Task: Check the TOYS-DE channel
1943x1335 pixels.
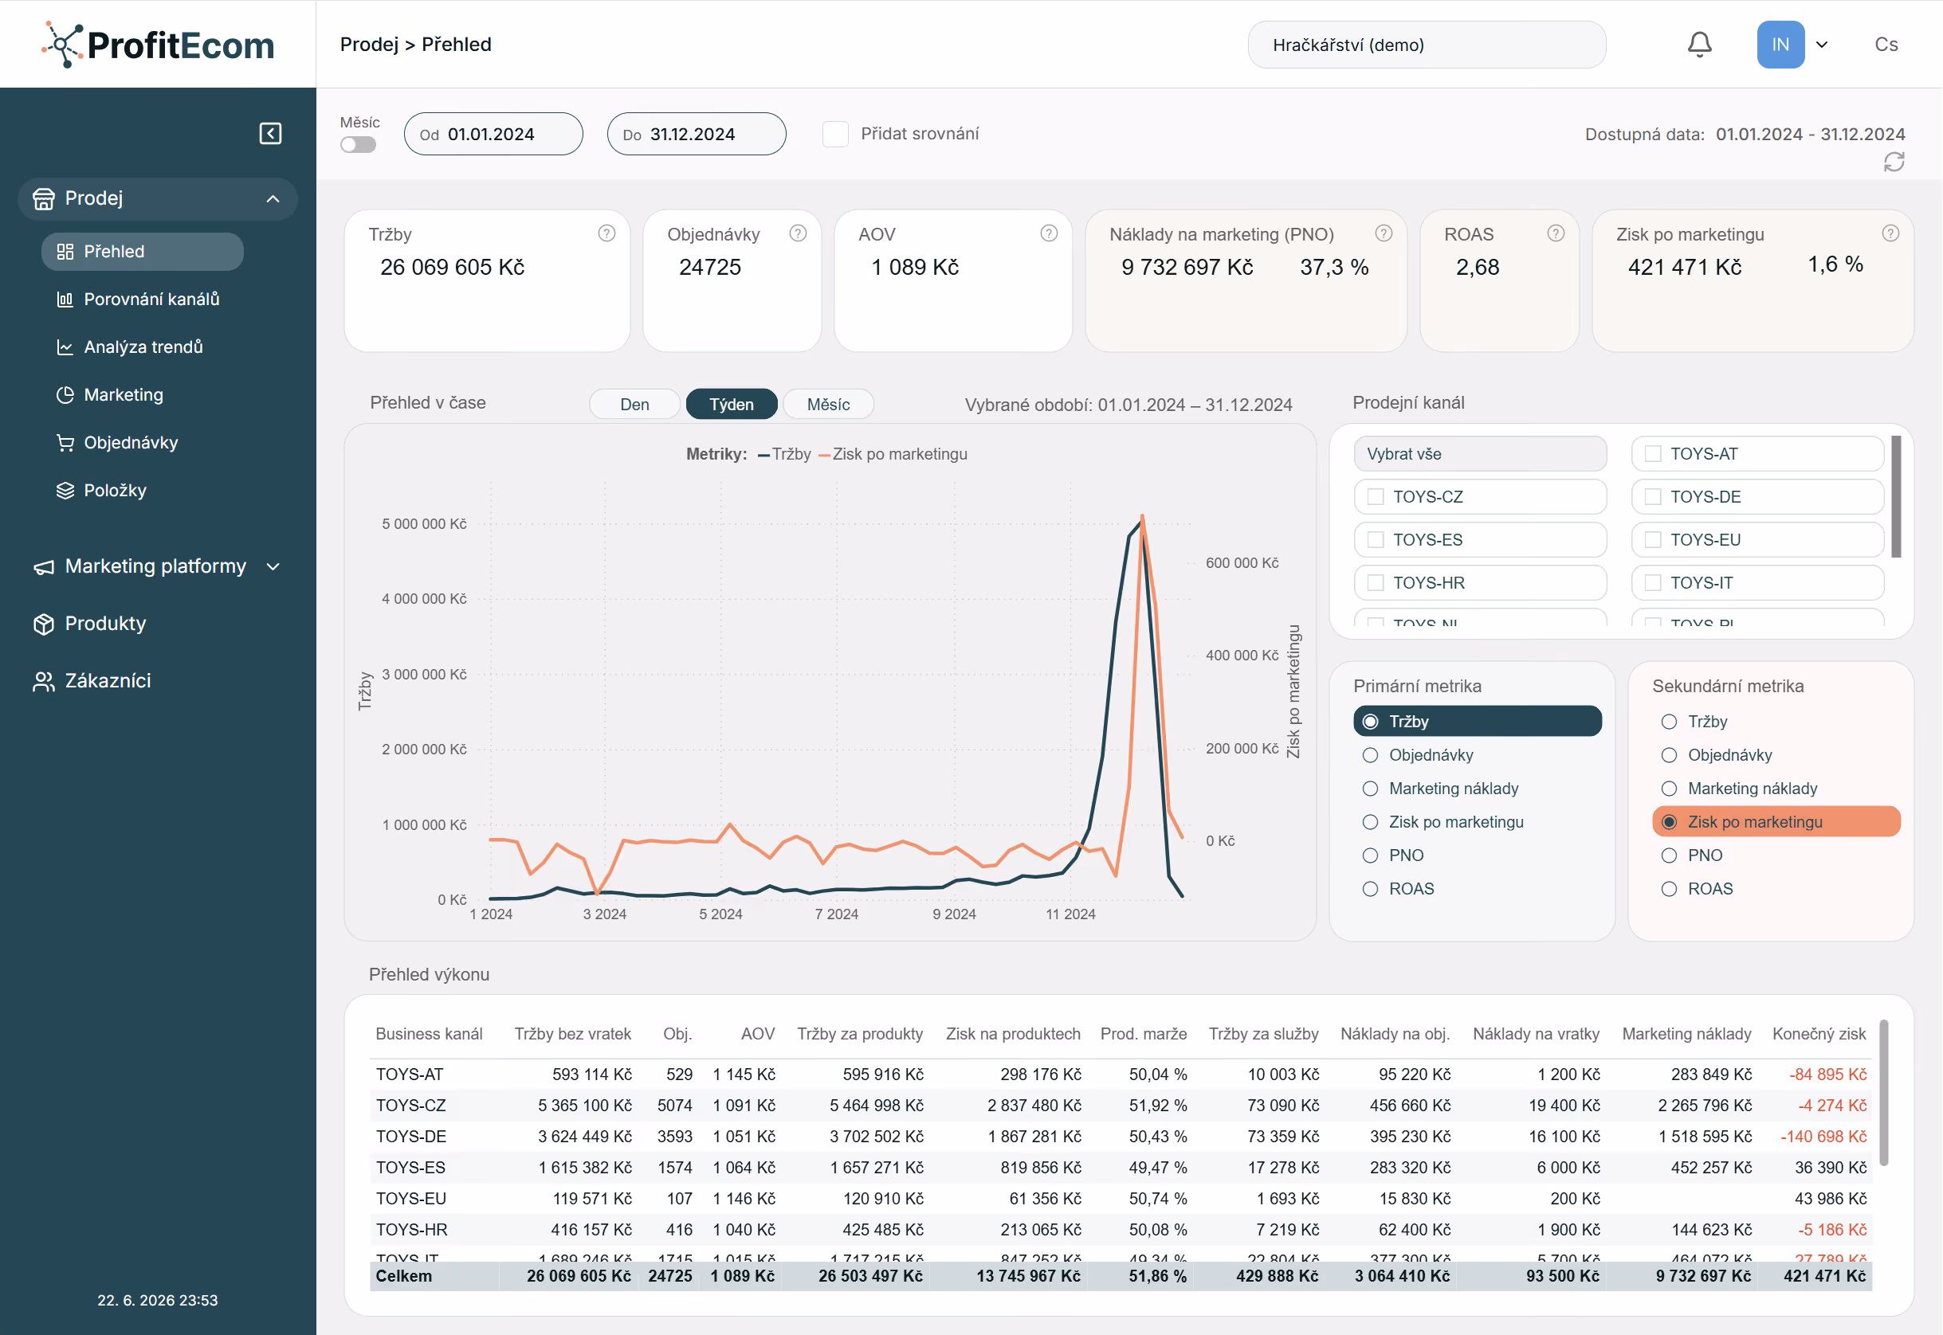Action: click(1653, 497)
